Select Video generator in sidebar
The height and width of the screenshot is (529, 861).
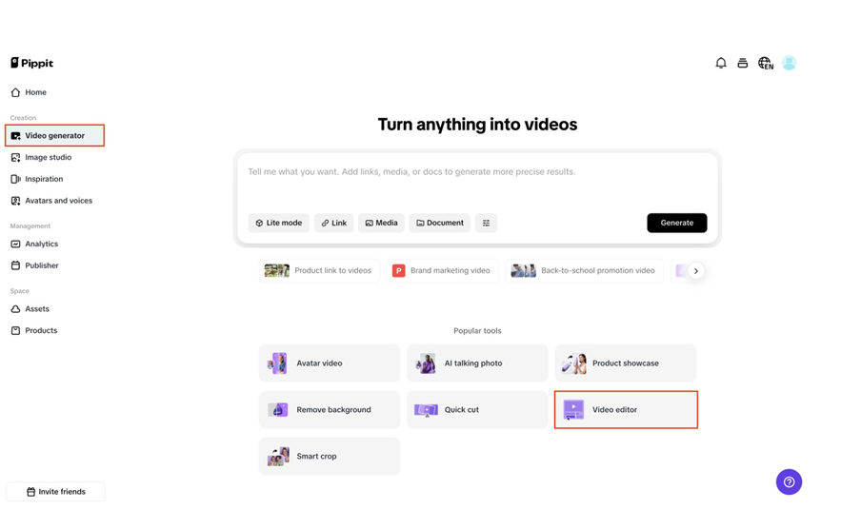(54, 136)
